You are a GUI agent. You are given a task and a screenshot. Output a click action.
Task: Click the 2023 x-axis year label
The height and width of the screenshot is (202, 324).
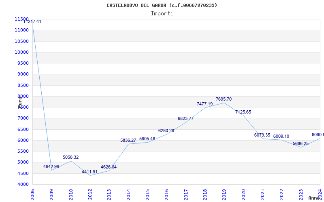[301, 195]
